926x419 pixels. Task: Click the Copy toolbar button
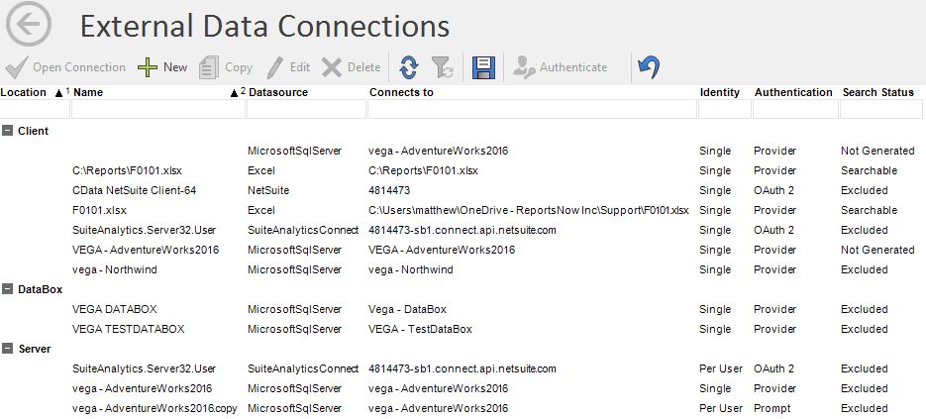pos(226,67)
